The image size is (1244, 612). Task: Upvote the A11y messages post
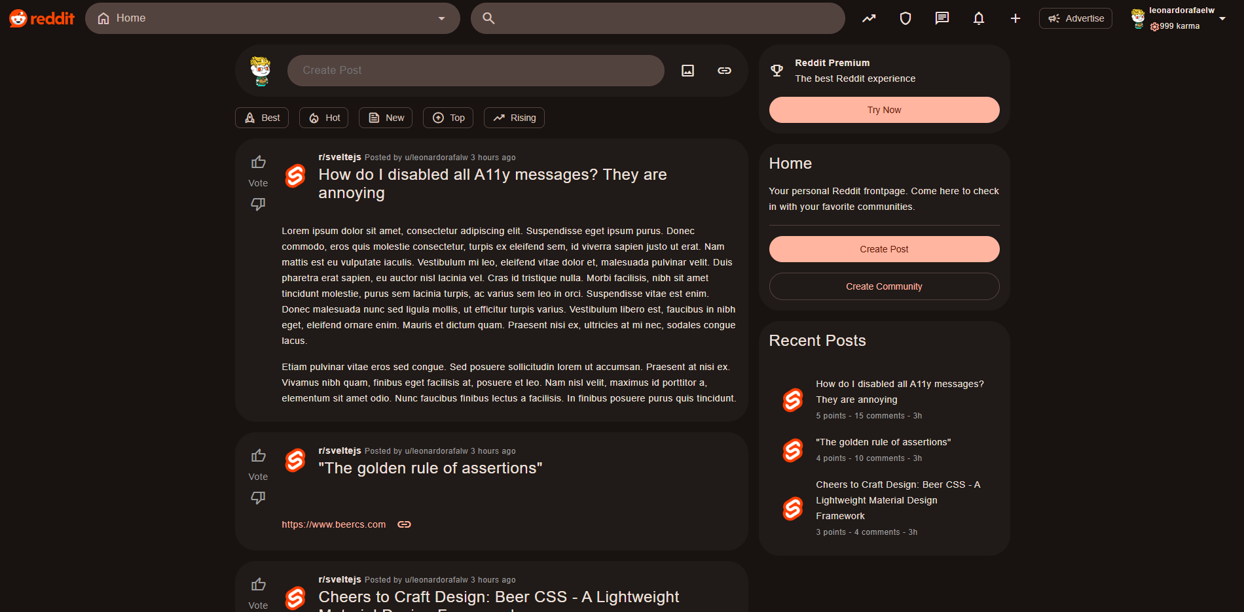(258, 161)
